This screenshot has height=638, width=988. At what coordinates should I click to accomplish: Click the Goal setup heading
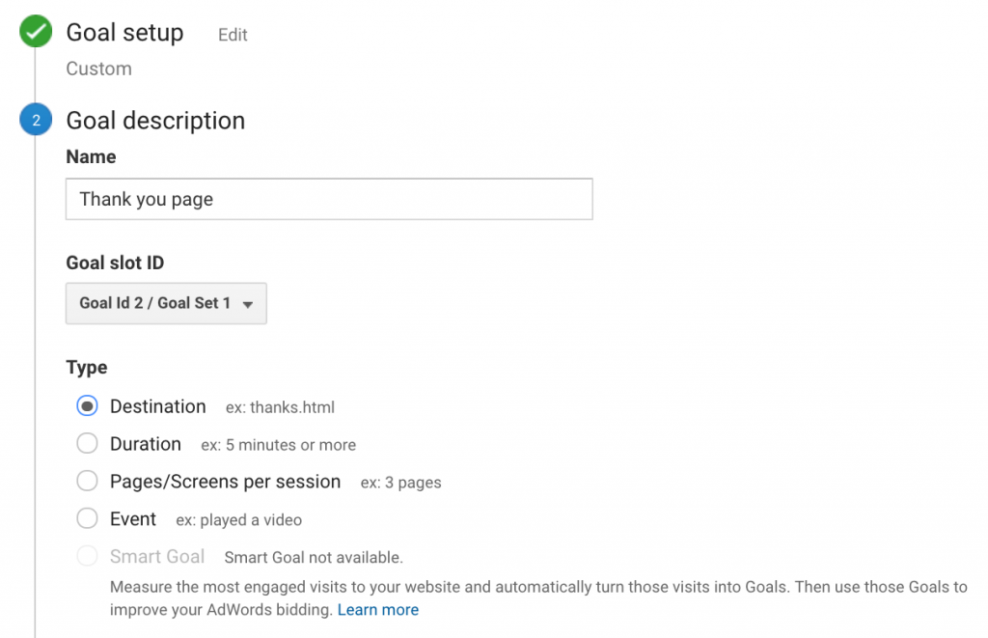124,33
